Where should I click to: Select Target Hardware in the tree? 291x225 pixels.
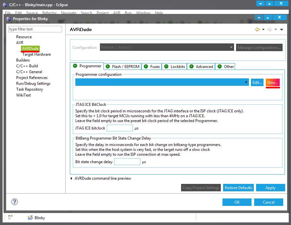point(37,54)
